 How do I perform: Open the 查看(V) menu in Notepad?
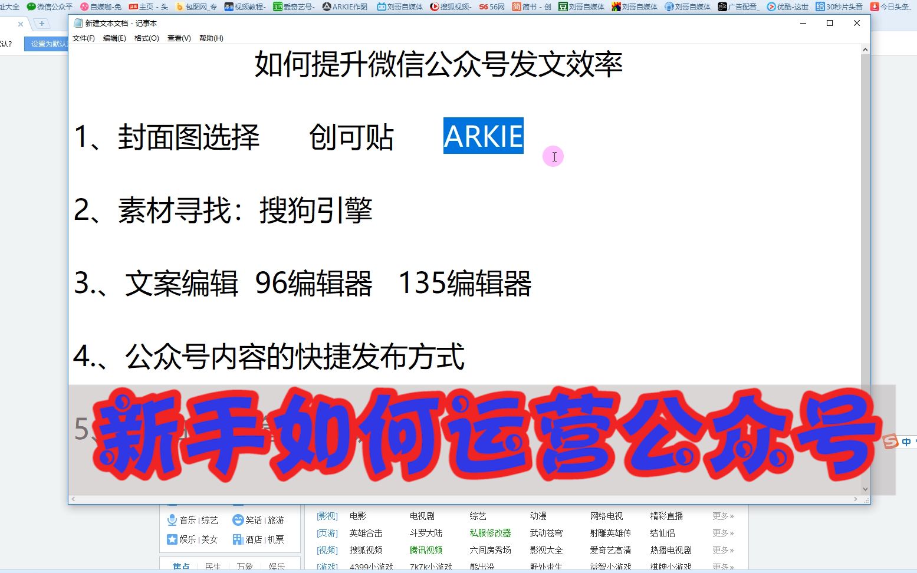click(x=179, y=38)
